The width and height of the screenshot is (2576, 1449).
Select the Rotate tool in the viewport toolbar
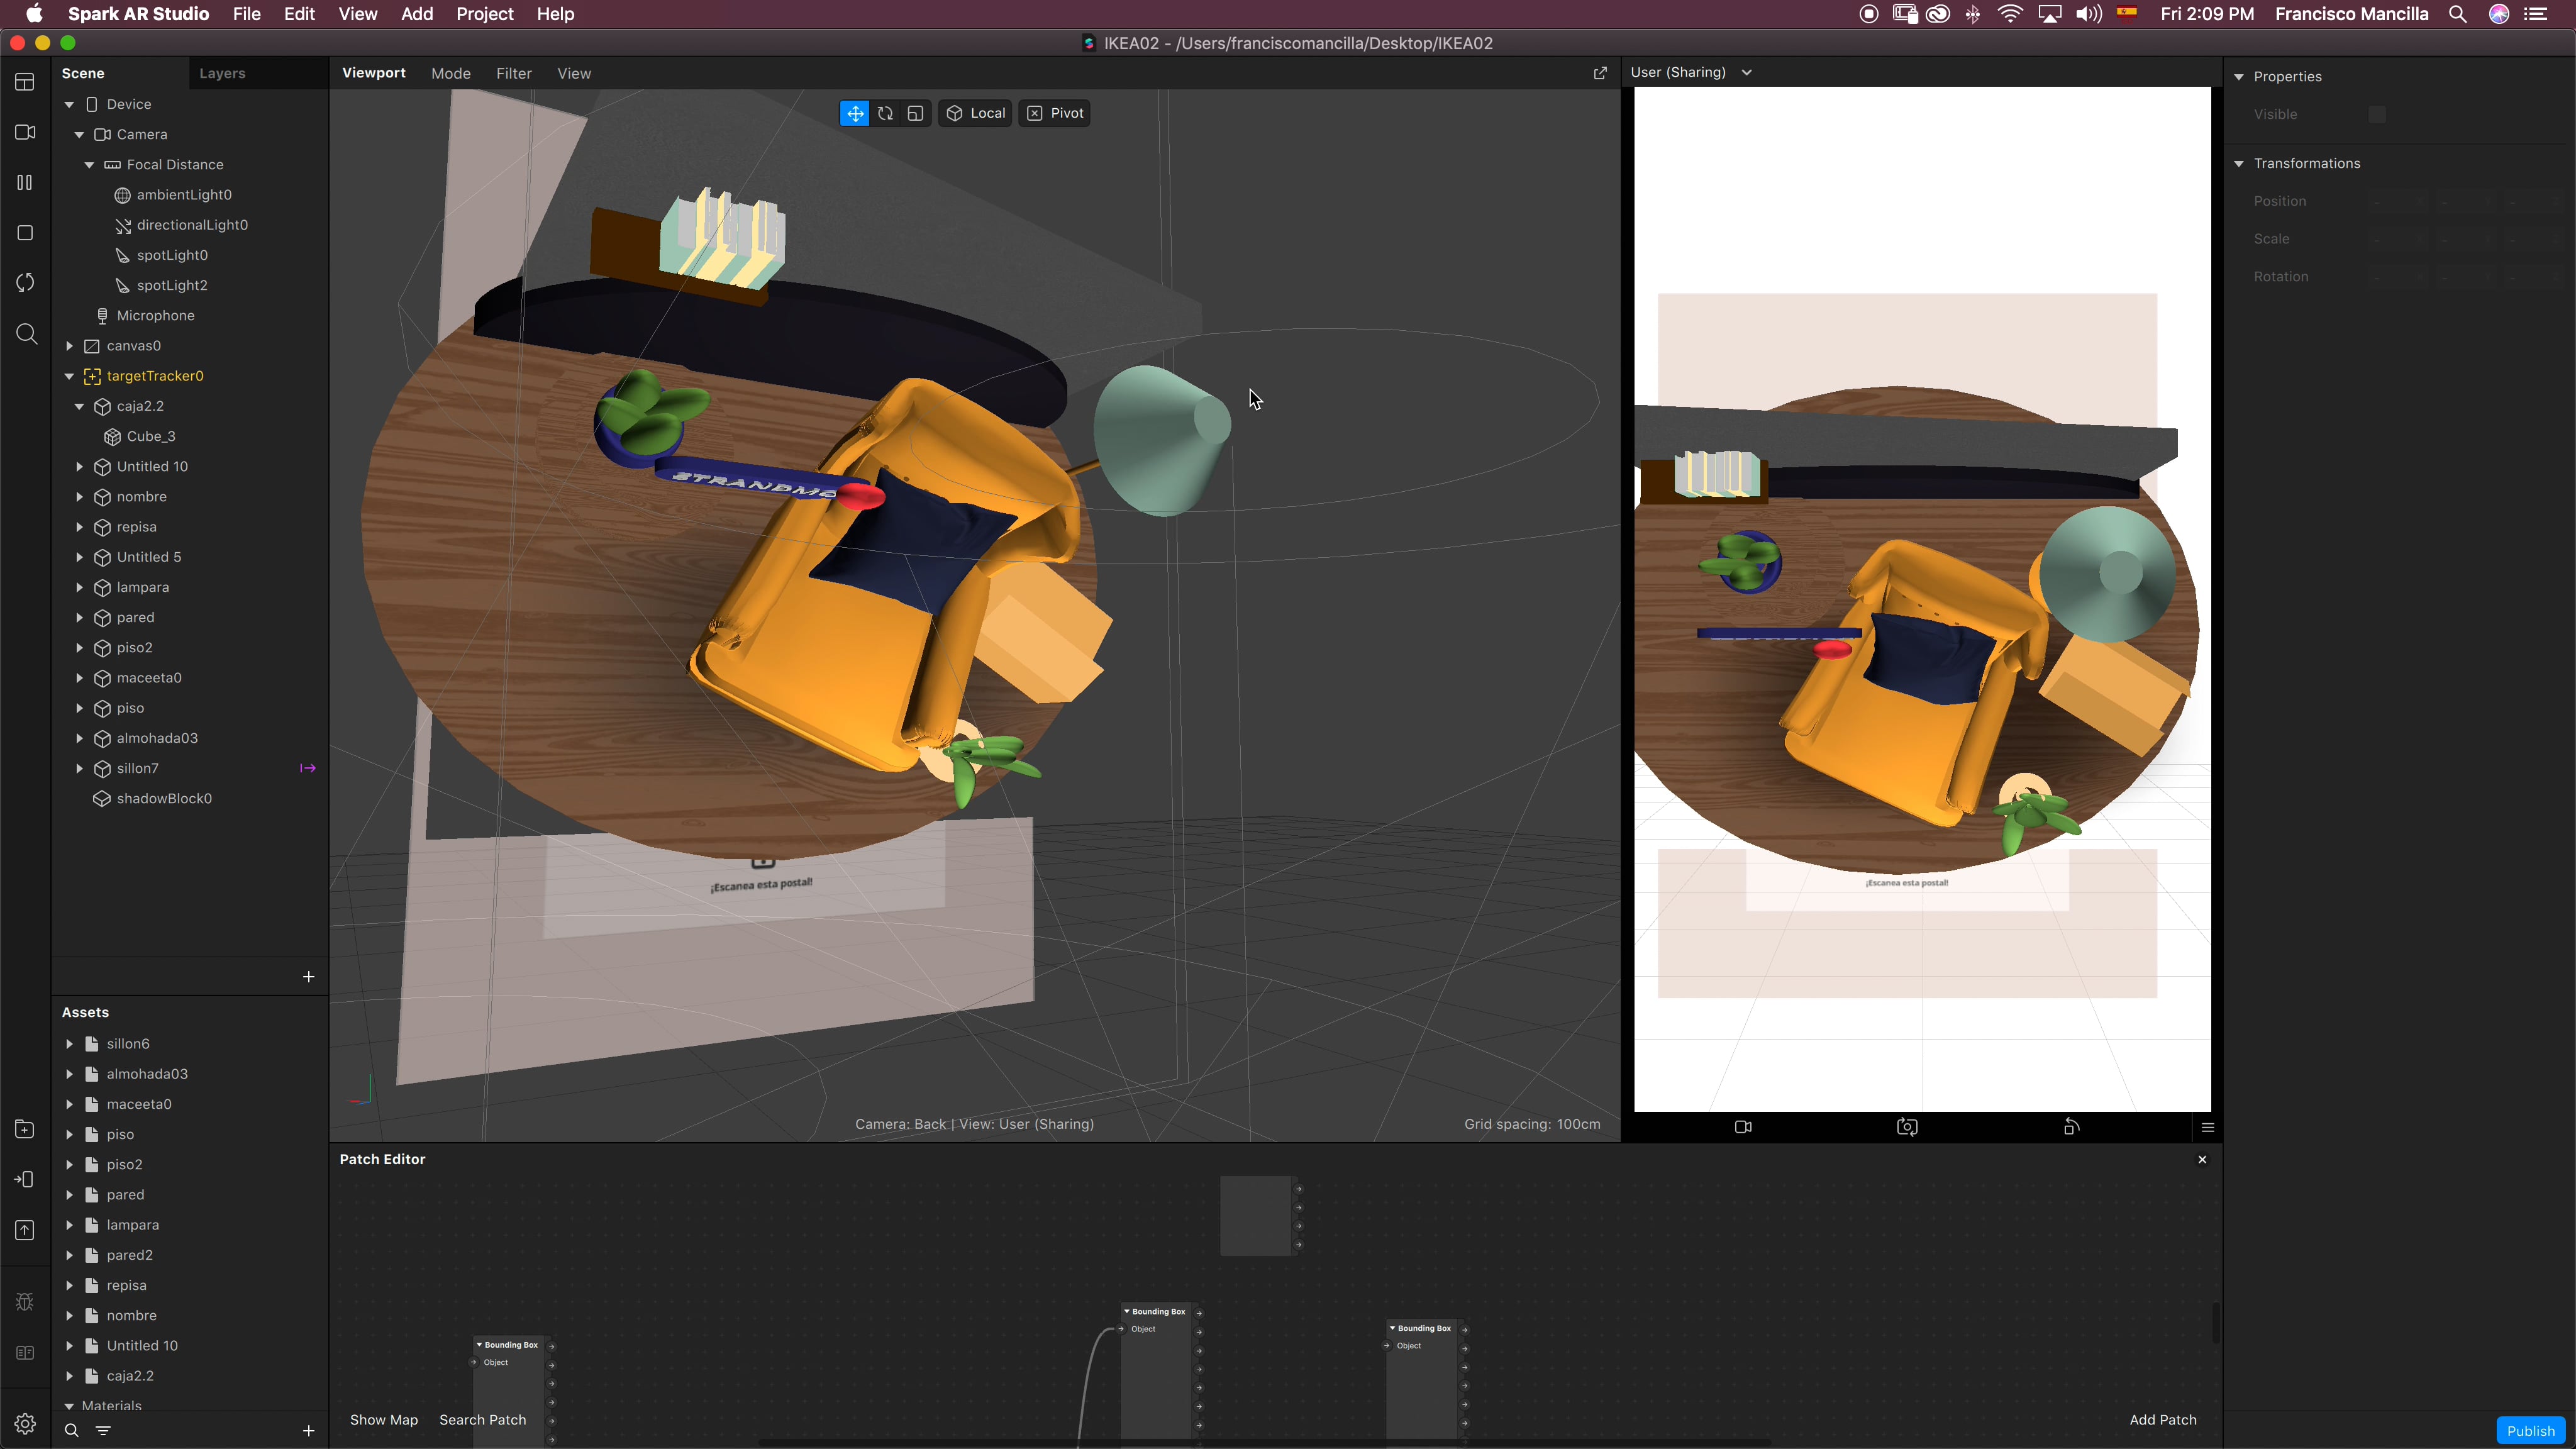pyautogui.click(x=885, y=113)
